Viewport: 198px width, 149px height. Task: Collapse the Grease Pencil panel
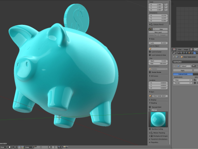150,24
